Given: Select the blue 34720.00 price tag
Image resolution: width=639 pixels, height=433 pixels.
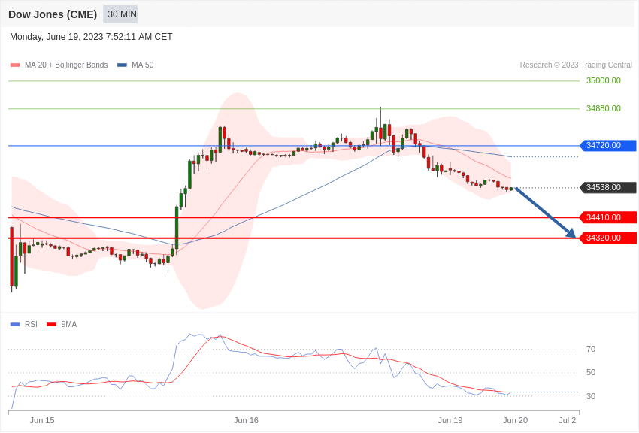Looking at the screenshot, I should pos(607,146).
